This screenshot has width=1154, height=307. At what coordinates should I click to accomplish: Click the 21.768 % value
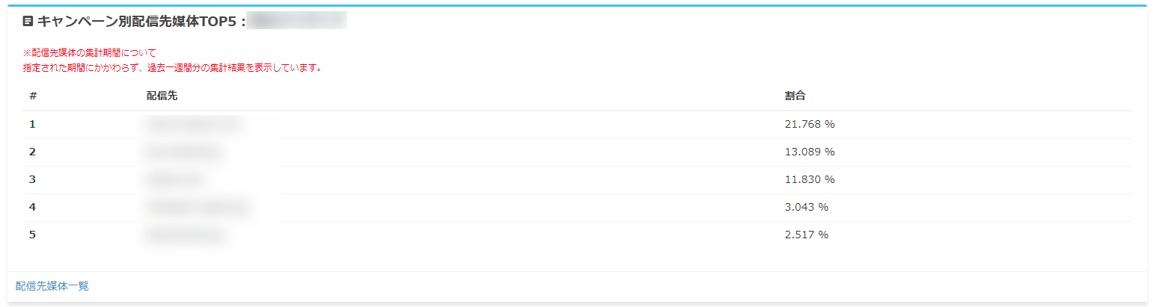pyautogui.click(x=809, y=124)
